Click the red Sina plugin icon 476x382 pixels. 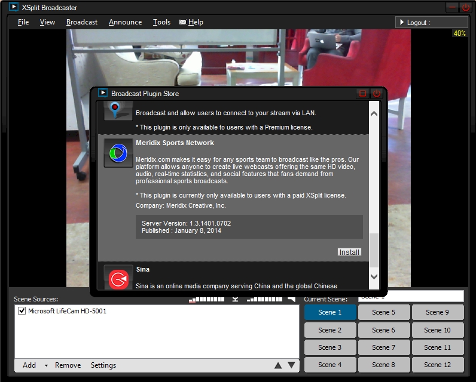[118, 278]
